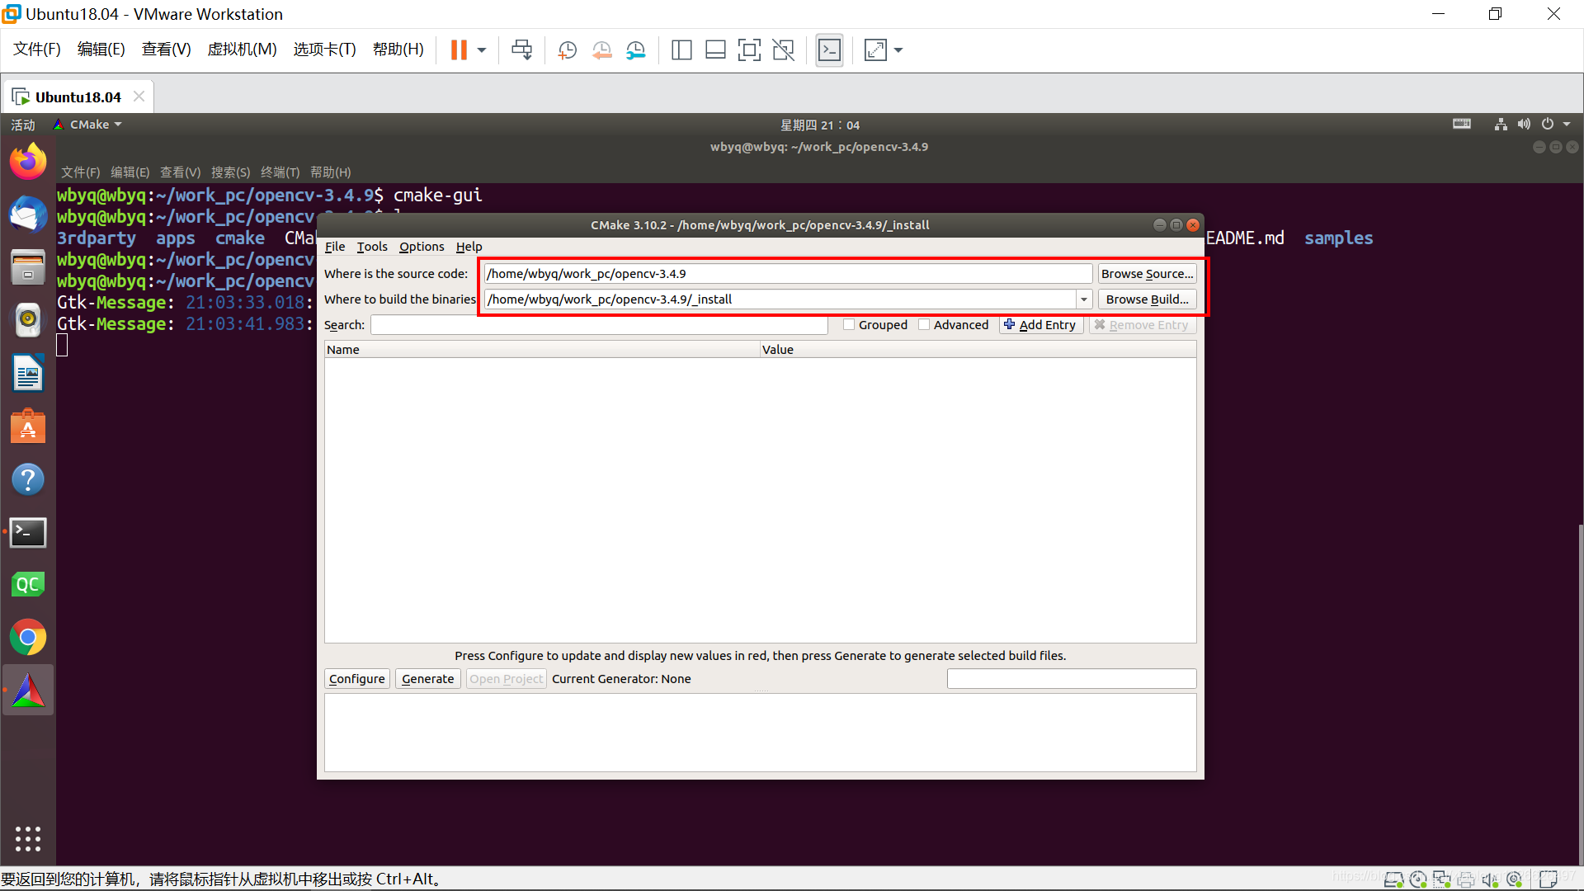1584x891 pixels.
Task: Click the Generate button
Action: (x=427, y=679)
